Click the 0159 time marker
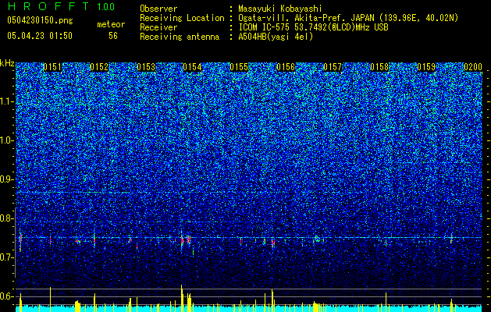Screen dimensions: 491x312 (426, 67)
